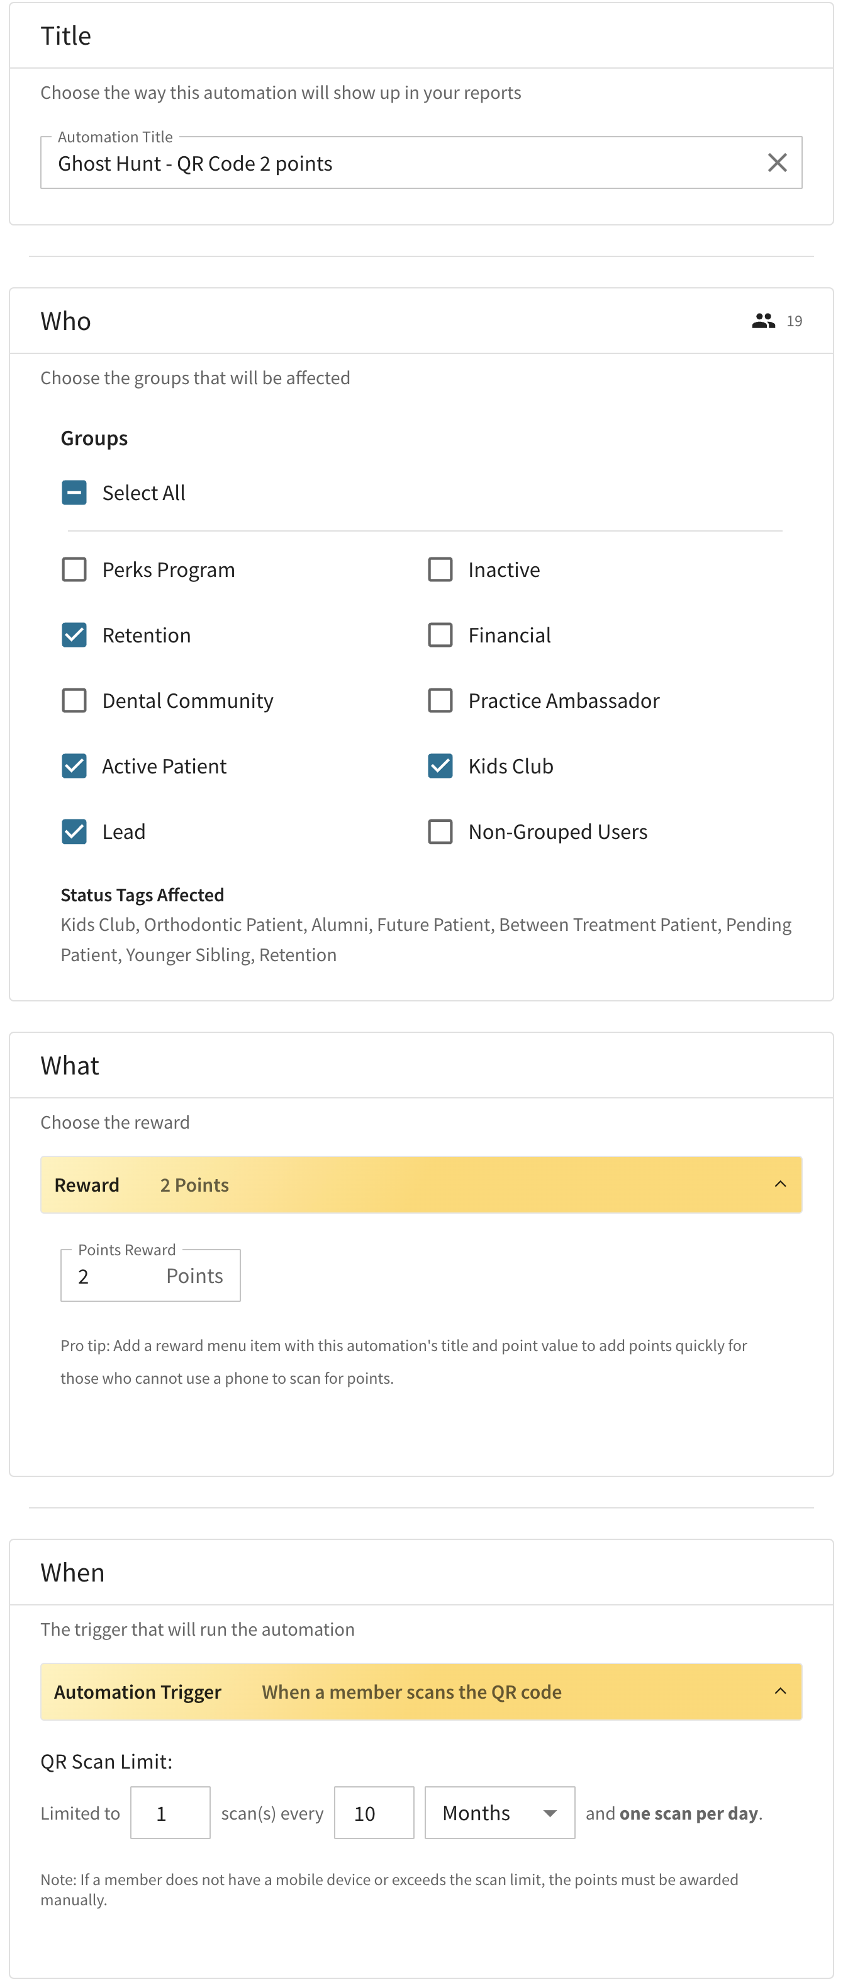Enable the Perks Program group checkbox
843x1984 pixels.
tap(75, 569)
